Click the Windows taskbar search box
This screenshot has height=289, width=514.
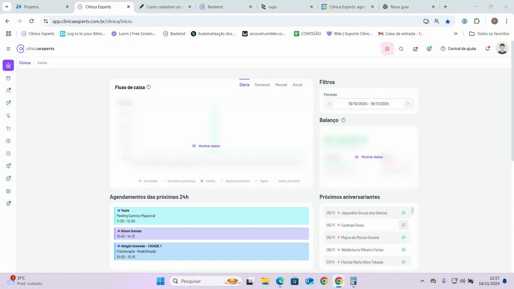click(x=206, y=281)
